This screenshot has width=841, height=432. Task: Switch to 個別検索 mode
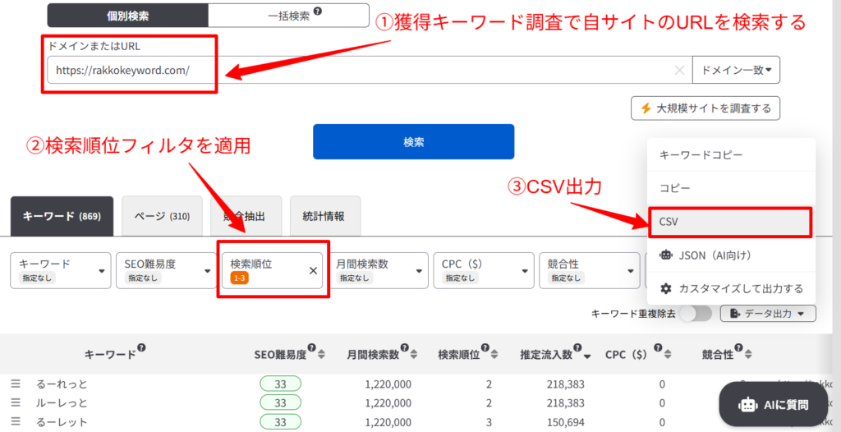point(127,16)
